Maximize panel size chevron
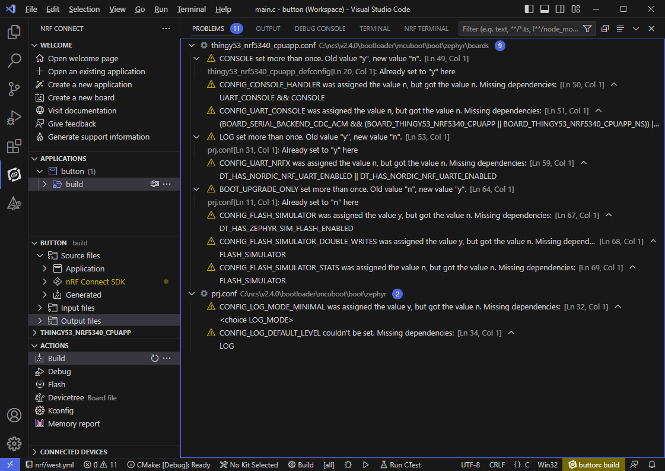 (x=636, y=29)
